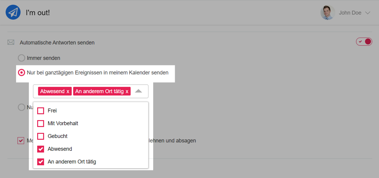The image size is (379, 178).
Task: Select Nur bei ganztägigen Ereignissen radio option
Action: click(21, 73)
